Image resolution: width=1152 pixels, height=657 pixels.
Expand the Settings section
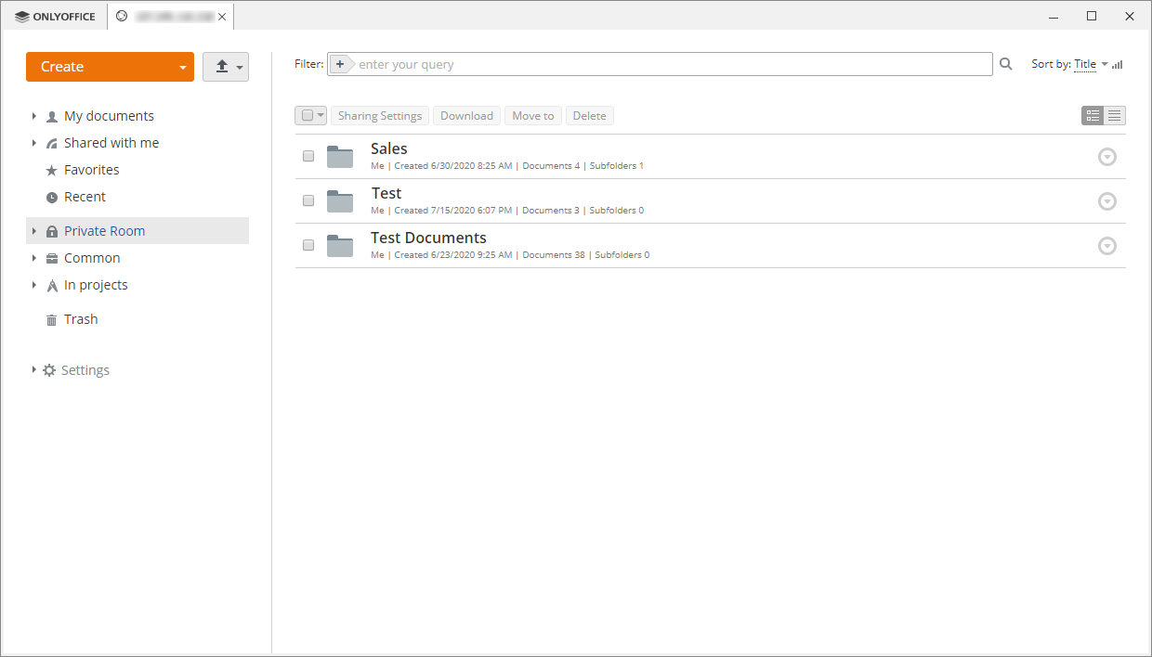click(x=34, y=370)
